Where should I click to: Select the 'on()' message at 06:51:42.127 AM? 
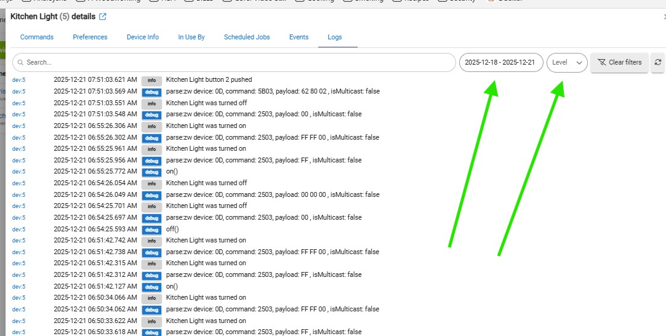[172, 286]
